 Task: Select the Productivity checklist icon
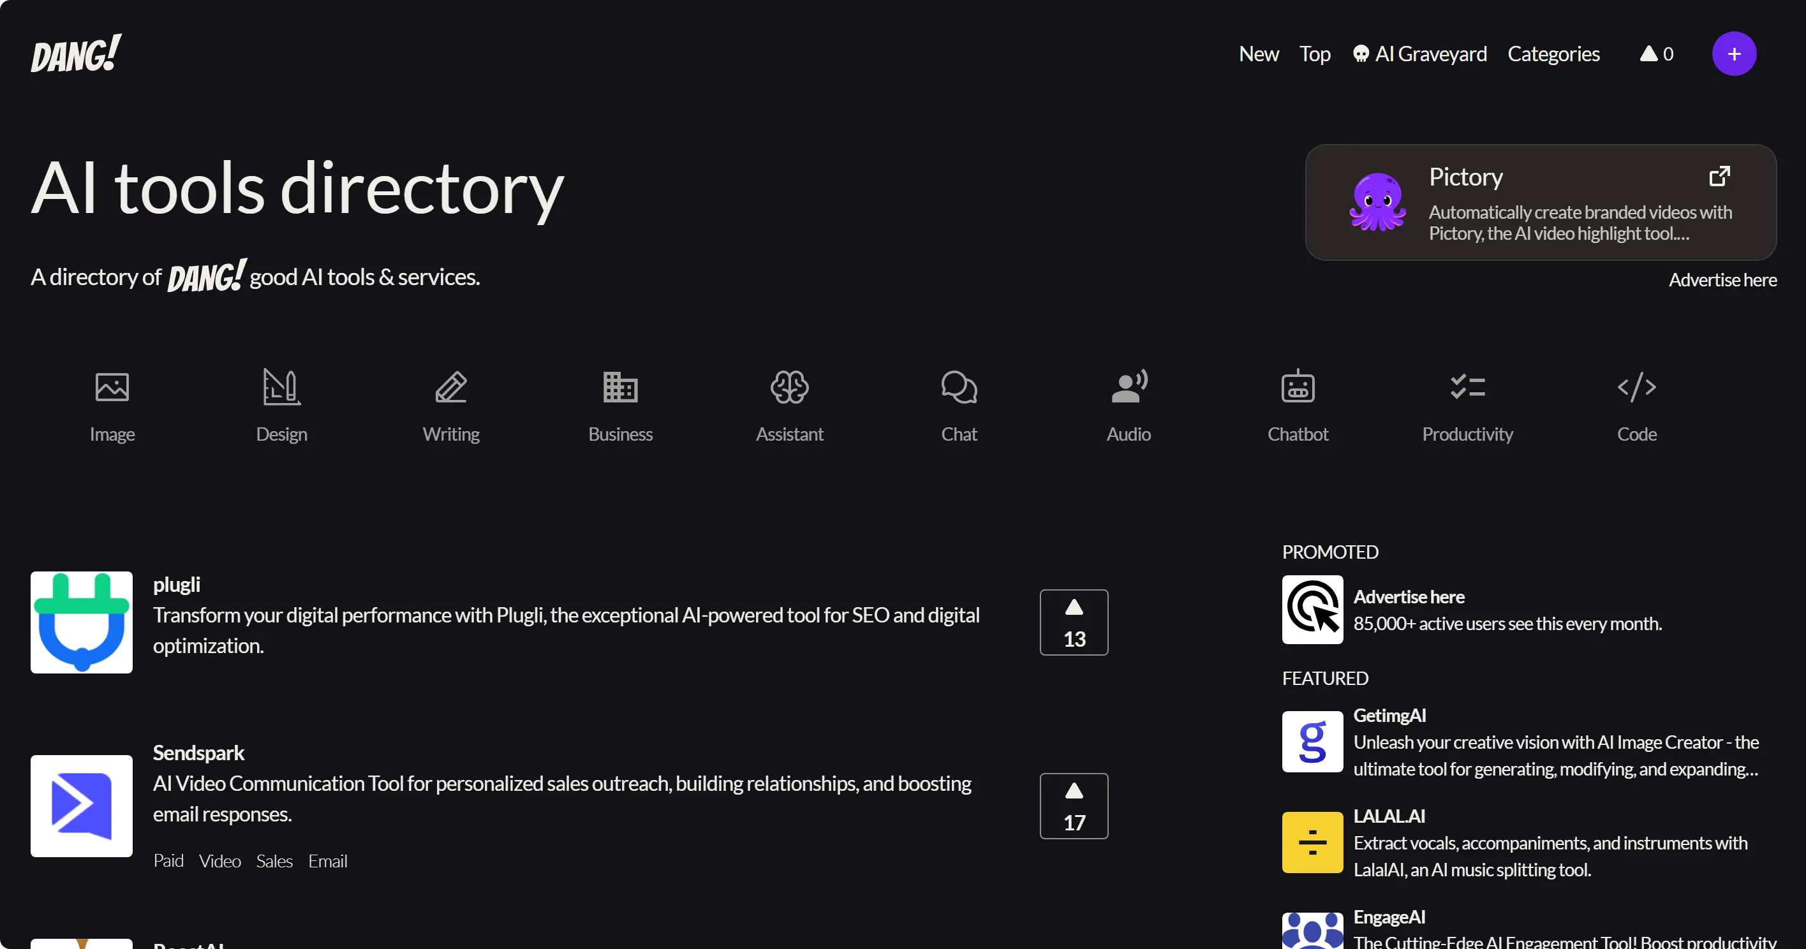(1467, 387)
